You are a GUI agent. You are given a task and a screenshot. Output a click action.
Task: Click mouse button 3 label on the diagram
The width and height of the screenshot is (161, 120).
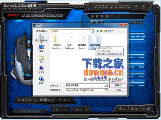pyautogui.click(x=29, y=46)
